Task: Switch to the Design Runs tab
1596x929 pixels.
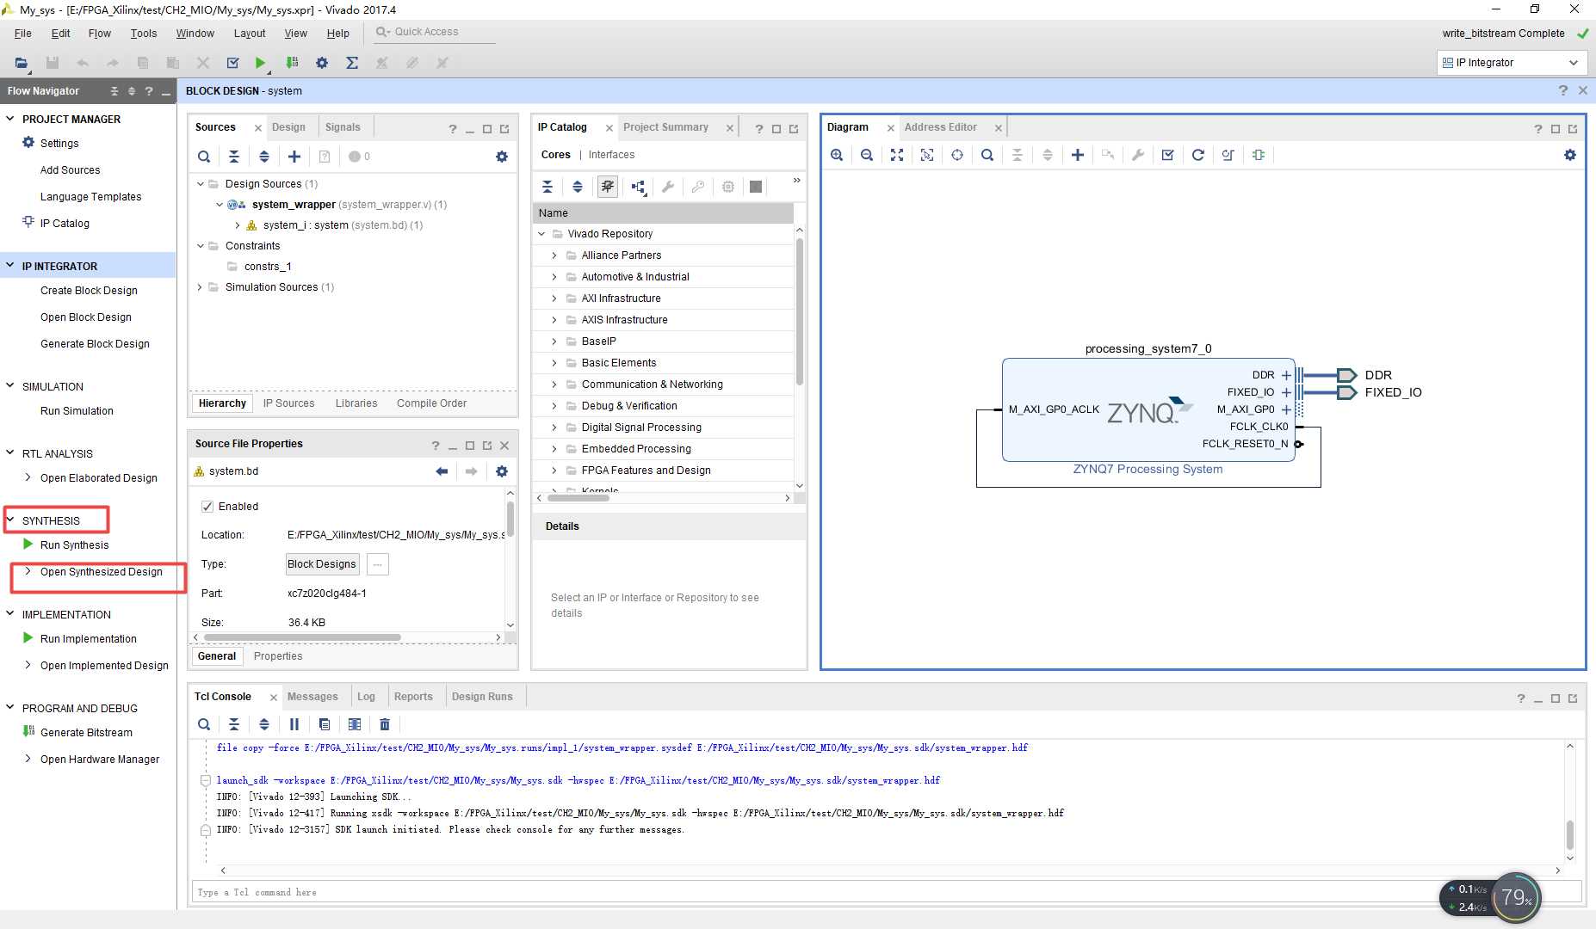Action: pyautogui.click(x=482, y=697)
